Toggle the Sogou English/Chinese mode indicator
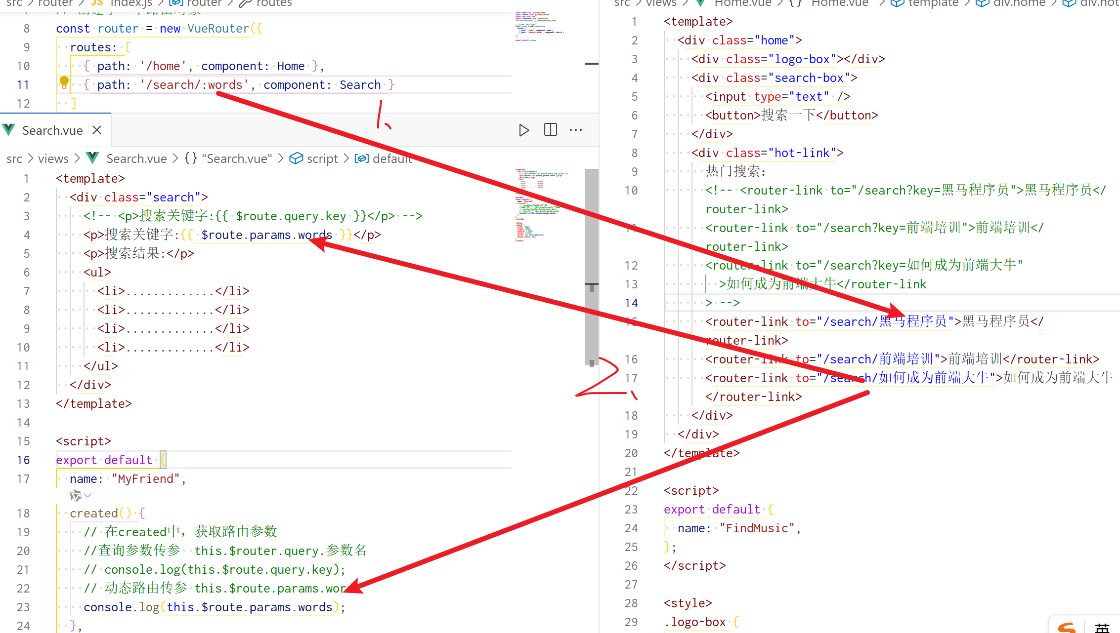The height and width of the screenshot is (633, 1120). (1102, 628)
